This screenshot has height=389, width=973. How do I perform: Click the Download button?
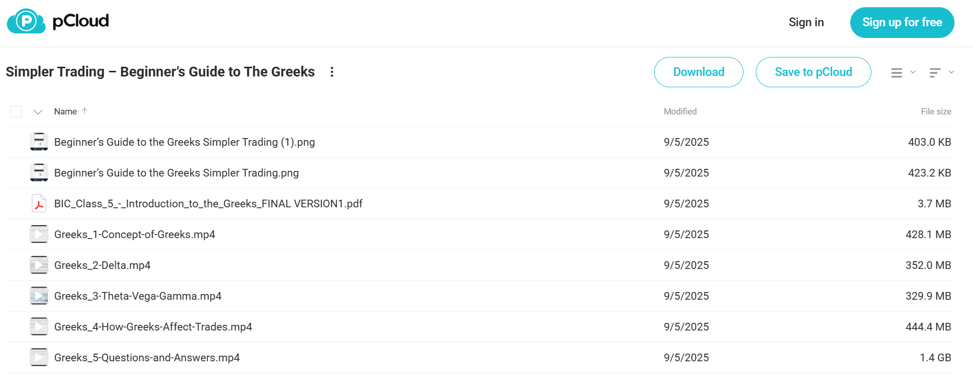(x=698, y=72)
